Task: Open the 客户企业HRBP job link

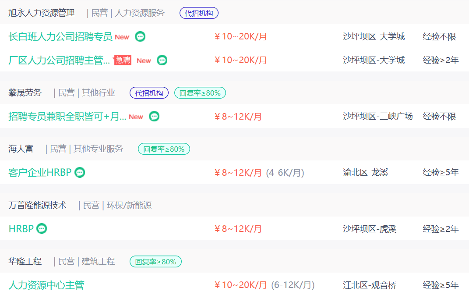Action: point(40,173)
